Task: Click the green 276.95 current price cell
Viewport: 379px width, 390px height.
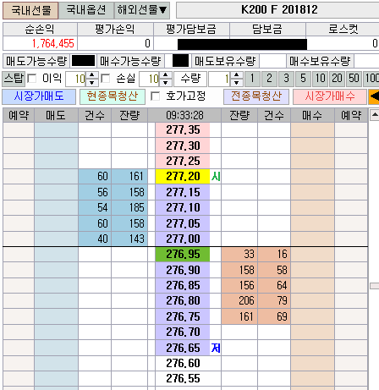Action: pyautogui.click(x=183, y=255)
